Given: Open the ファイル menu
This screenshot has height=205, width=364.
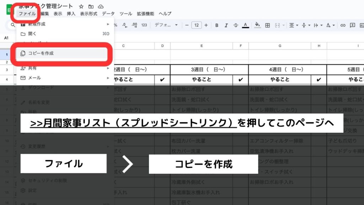Looking at the screenshot, I should 27,14.
